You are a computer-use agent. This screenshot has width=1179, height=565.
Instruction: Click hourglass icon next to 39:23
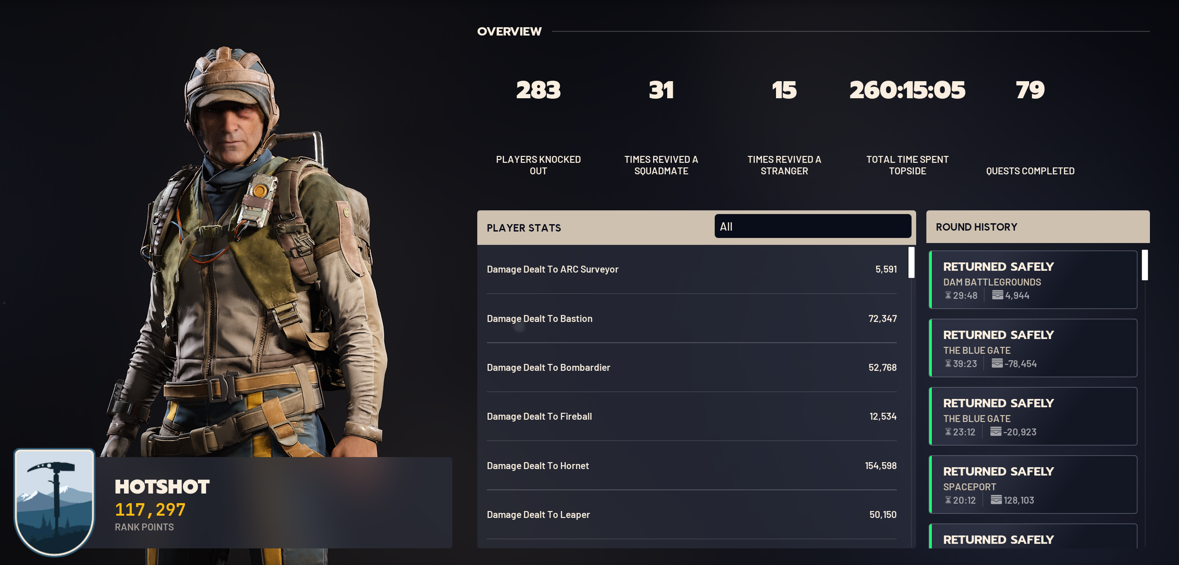pyautogui.click(x=948, y=363)
